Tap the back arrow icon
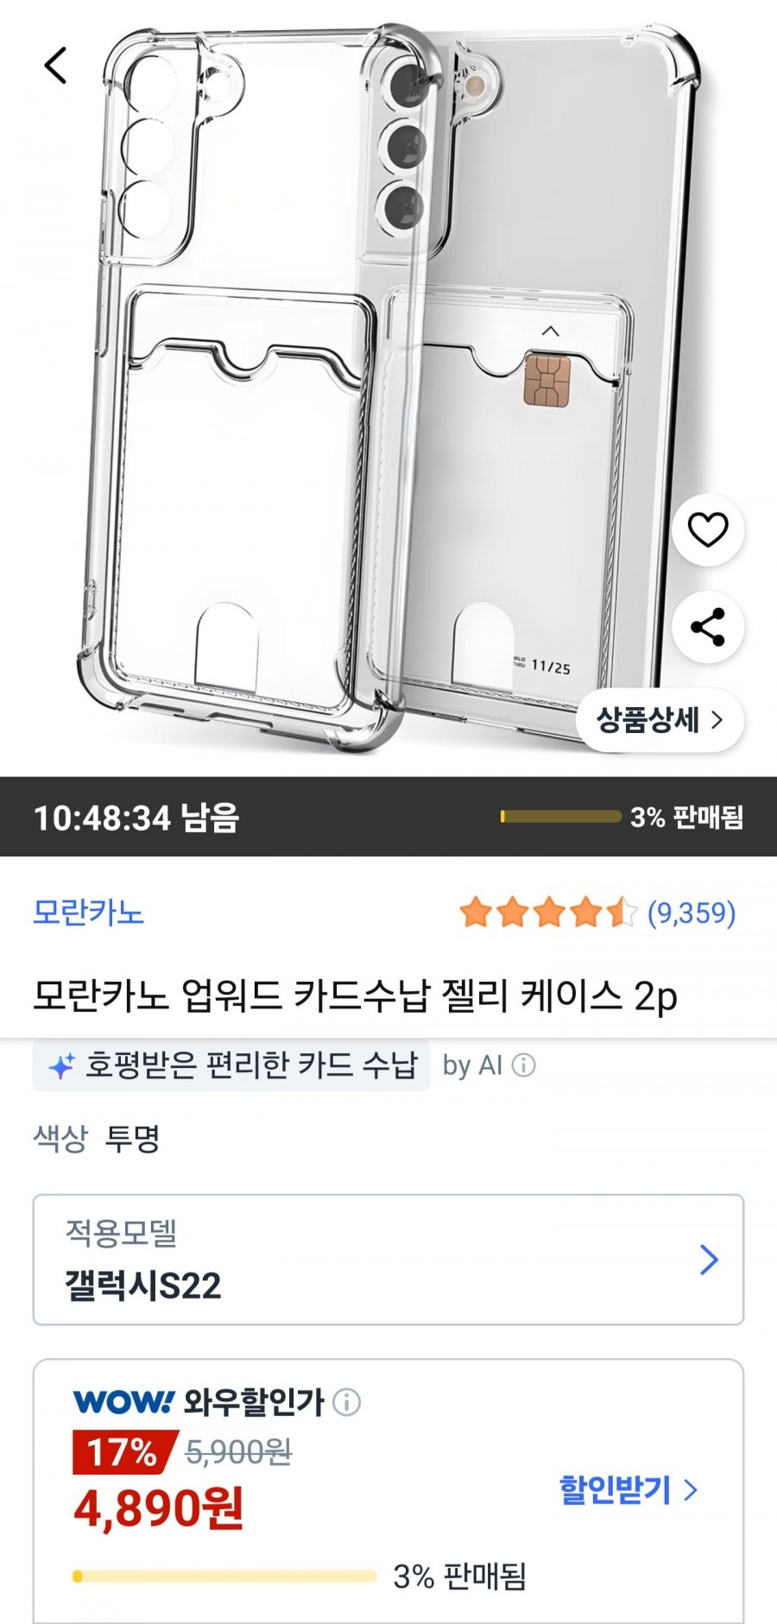Screen dimensions: 777x1624 pos(55,66)
